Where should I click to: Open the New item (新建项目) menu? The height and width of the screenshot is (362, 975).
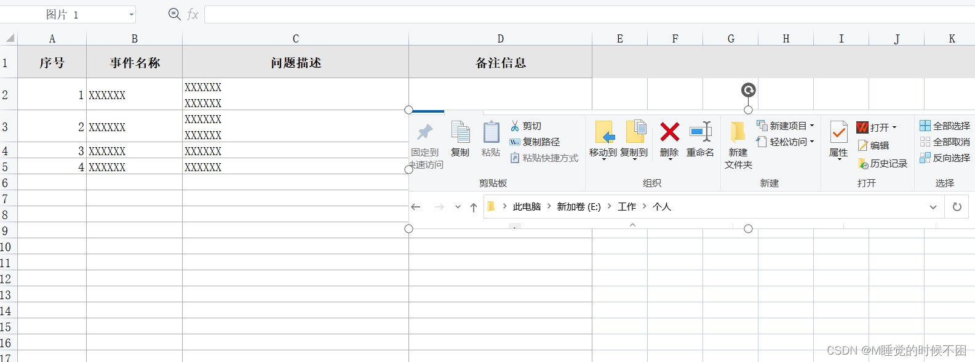[786, 126]
